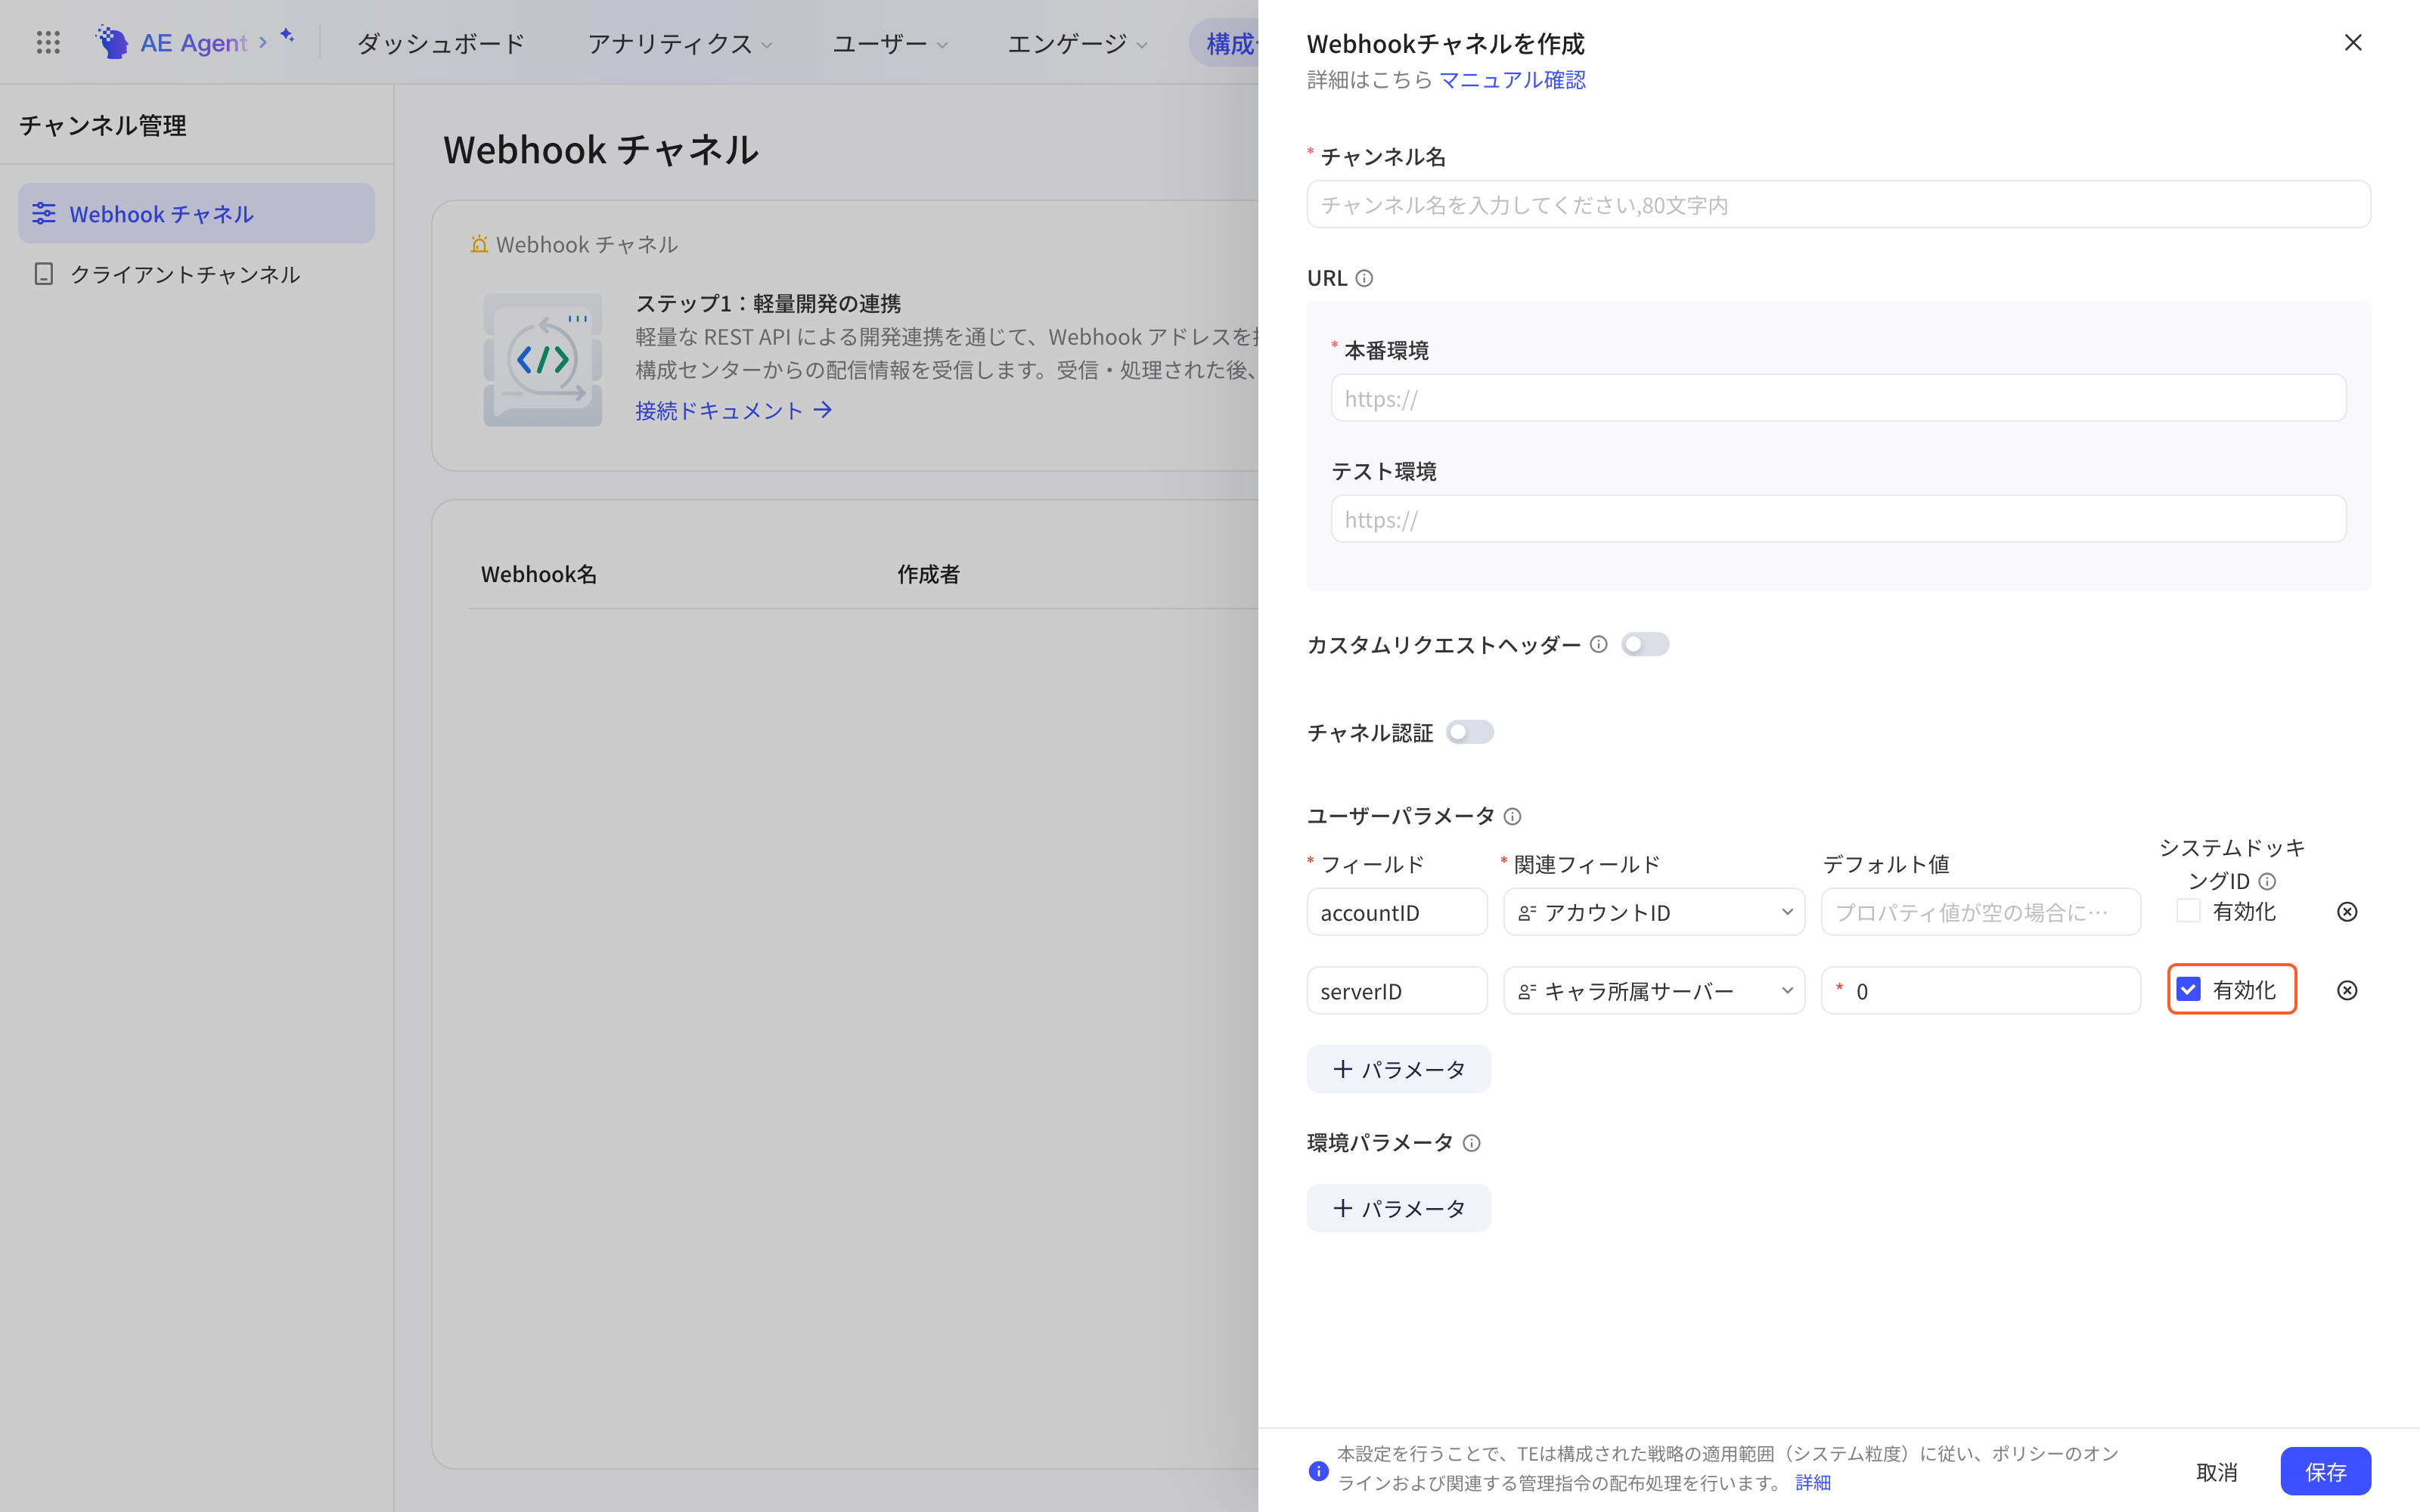Viewport: 2420px width, 1512px height.
Task: Click info icon next to ユーザーパラメータ
Action: coord(1512,816)
